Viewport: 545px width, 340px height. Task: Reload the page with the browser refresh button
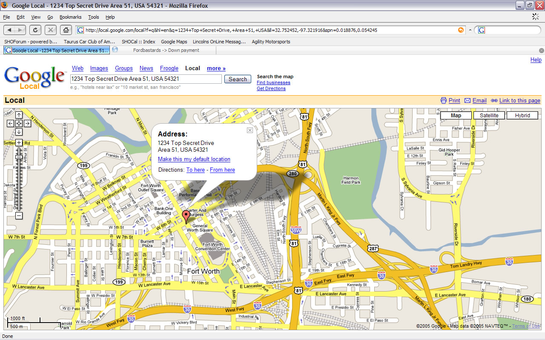(35, 30)
